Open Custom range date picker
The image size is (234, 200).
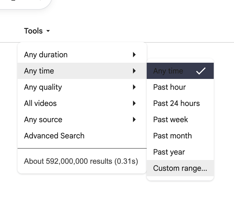click(x=180, y=168)
